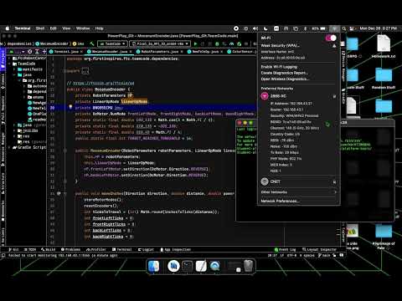The image size is (402, 301).
Task: Select the res folder in project tree
Action: click(23, 136)
